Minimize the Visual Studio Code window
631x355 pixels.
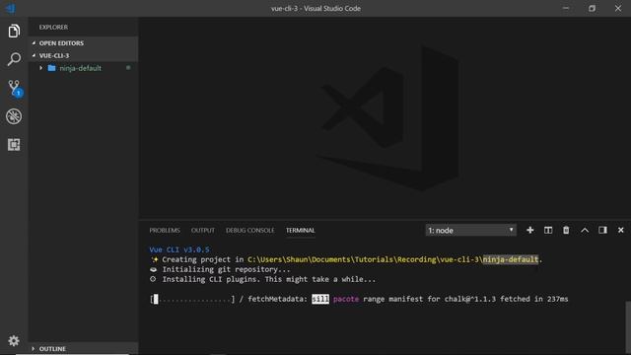pyautogui.click(x=565, y=8)
